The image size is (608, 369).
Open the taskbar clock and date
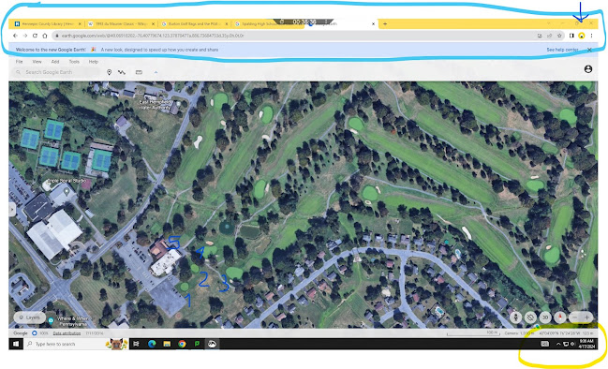click(586, 344)
